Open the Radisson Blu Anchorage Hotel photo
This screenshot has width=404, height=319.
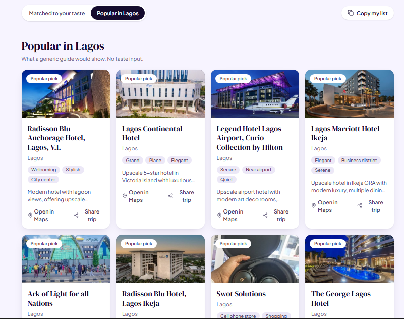[x=66, y=94]
